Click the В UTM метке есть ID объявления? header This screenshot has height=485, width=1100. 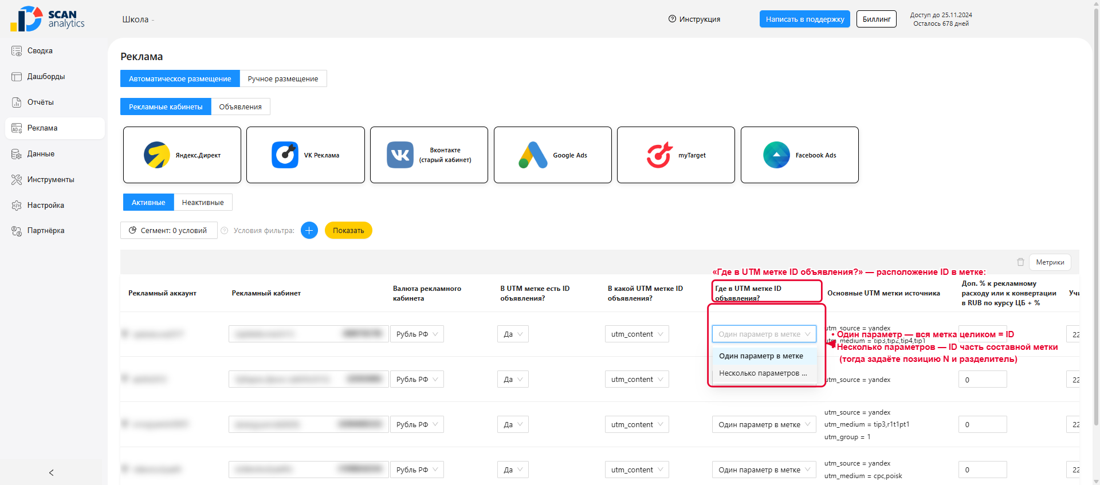(535, 293)
